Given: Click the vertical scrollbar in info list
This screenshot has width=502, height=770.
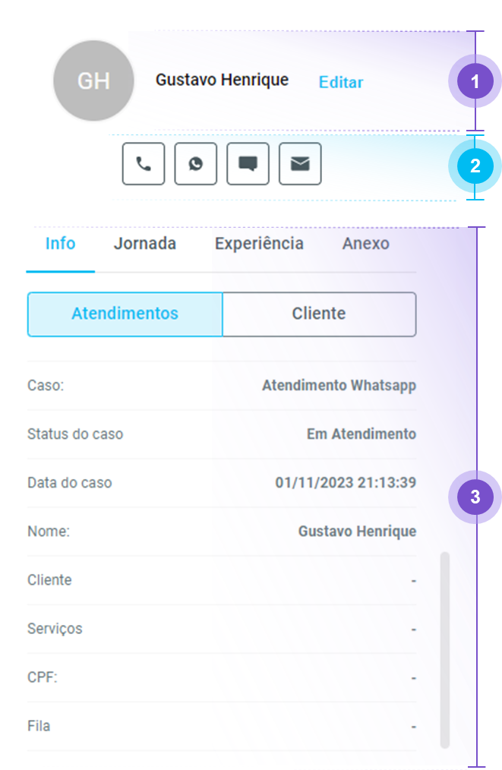Looking at the screenshot, I should click(445, 649).
